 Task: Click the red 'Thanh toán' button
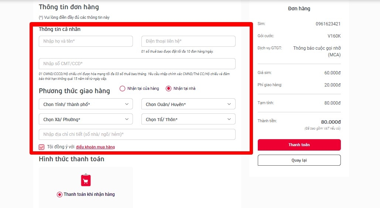click(299, 145)
